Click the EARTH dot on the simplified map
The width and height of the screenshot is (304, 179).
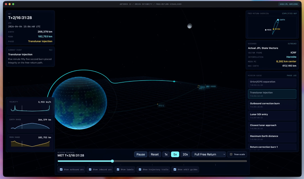(x=278, y=20)
